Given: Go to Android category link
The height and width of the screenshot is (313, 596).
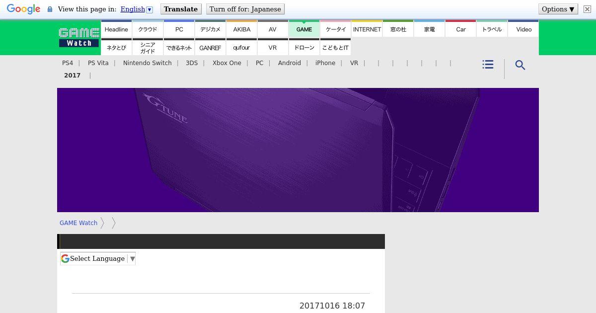Looking at the screenshot, I should [x=290, y=63].
